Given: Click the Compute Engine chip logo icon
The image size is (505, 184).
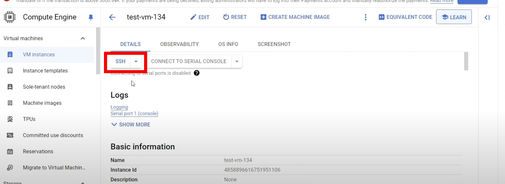Looking at the screenshot, I should [x=10, y=17].
